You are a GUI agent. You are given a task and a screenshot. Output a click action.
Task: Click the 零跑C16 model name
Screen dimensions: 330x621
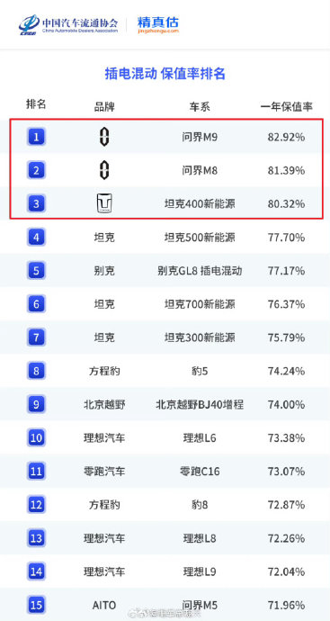[x=200, y=472]
